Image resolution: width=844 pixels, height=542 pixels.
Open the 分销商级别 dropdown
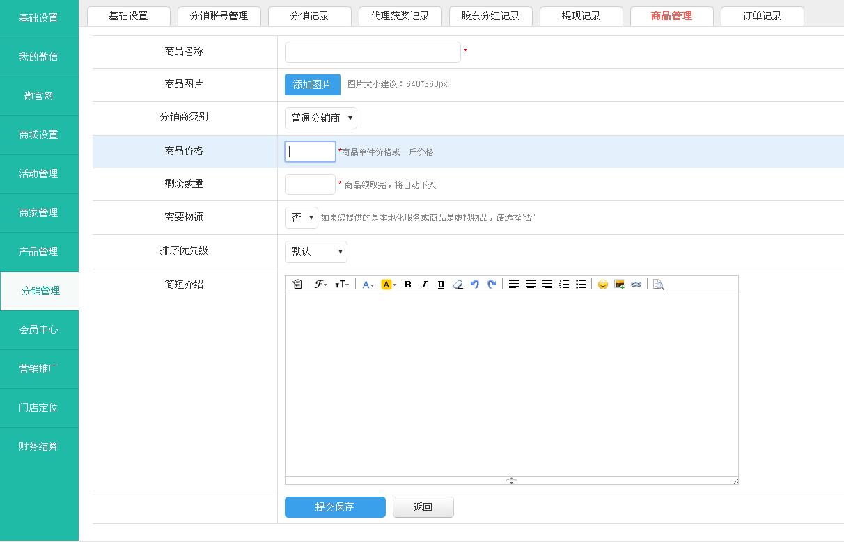320,118
